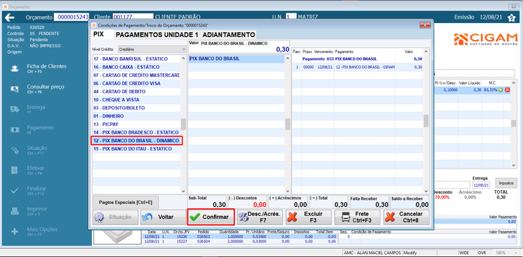
Task: Select PIX BANCO DO BRASIL in middle list
Action: click(x=236, y=59)
